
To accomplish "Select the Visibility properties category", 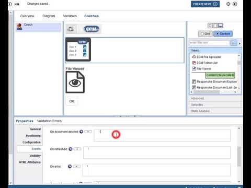I will click(35, 156).
